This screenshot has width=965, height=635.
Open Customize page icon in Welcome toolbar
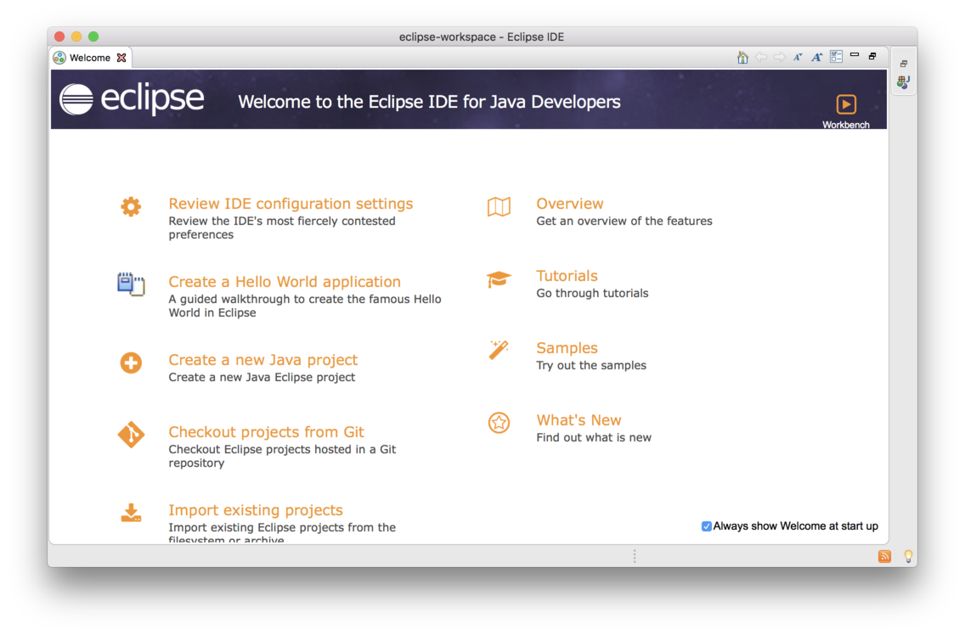(x=836, y=57)
